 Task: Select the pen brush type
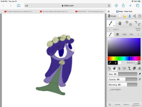click(x=109, y=69)
